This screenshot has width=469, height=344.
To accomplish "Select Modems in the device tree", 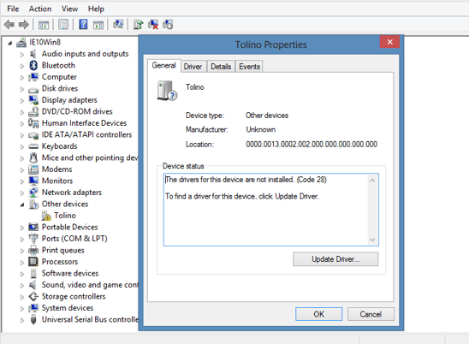I will click(x=56, y=169).
